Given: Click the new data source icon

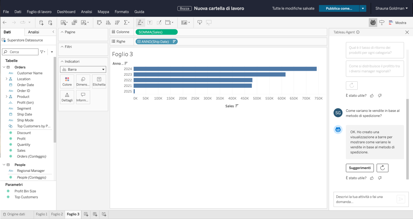Looking at the screenshot, I should [x=41, y=23].
